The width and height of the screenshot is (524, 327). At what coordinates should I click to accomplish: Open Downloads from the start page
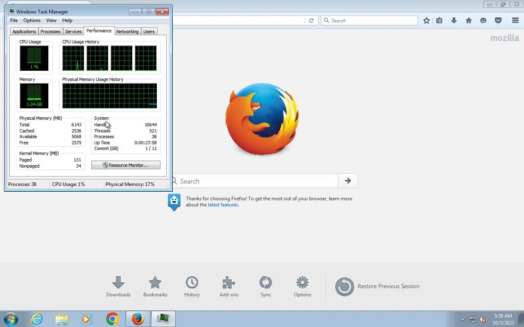click(x=118, y=287)
